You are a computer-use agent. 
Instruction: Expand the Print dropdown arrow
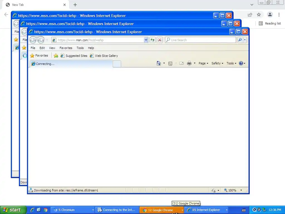tap(195, 63)
